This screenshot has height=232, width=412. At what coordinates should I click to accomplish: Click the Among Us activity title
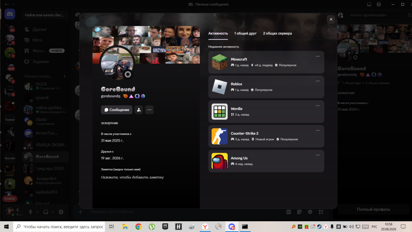coord(239,158)
